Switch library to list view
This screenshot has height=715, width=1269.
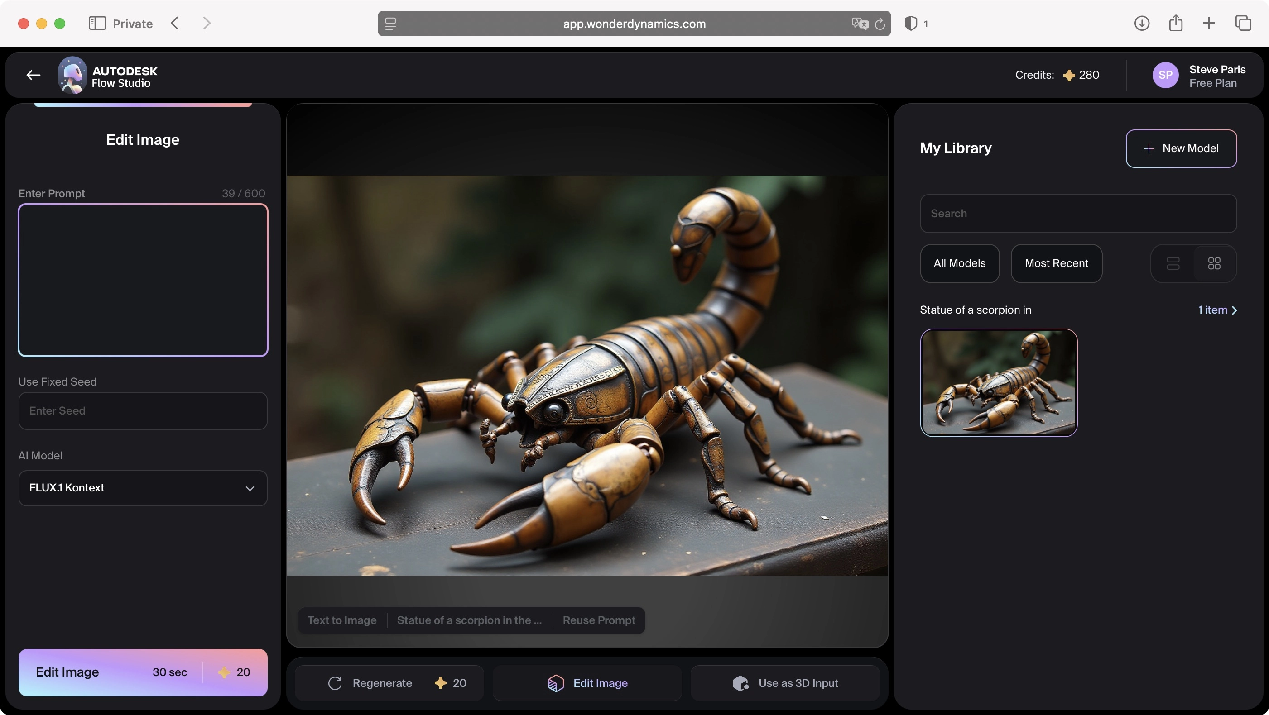click(x=1173, y=263)
